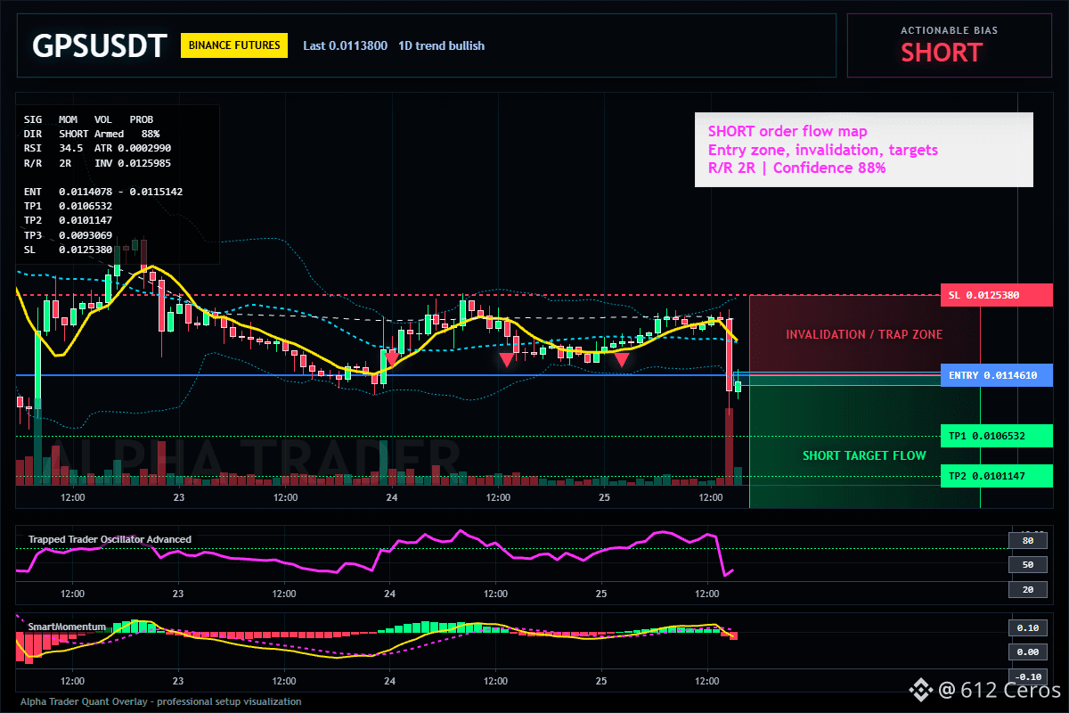Click the BINANCE FUTURES yellow badge
1069x713 pixels.
click(x=234, y=45)
